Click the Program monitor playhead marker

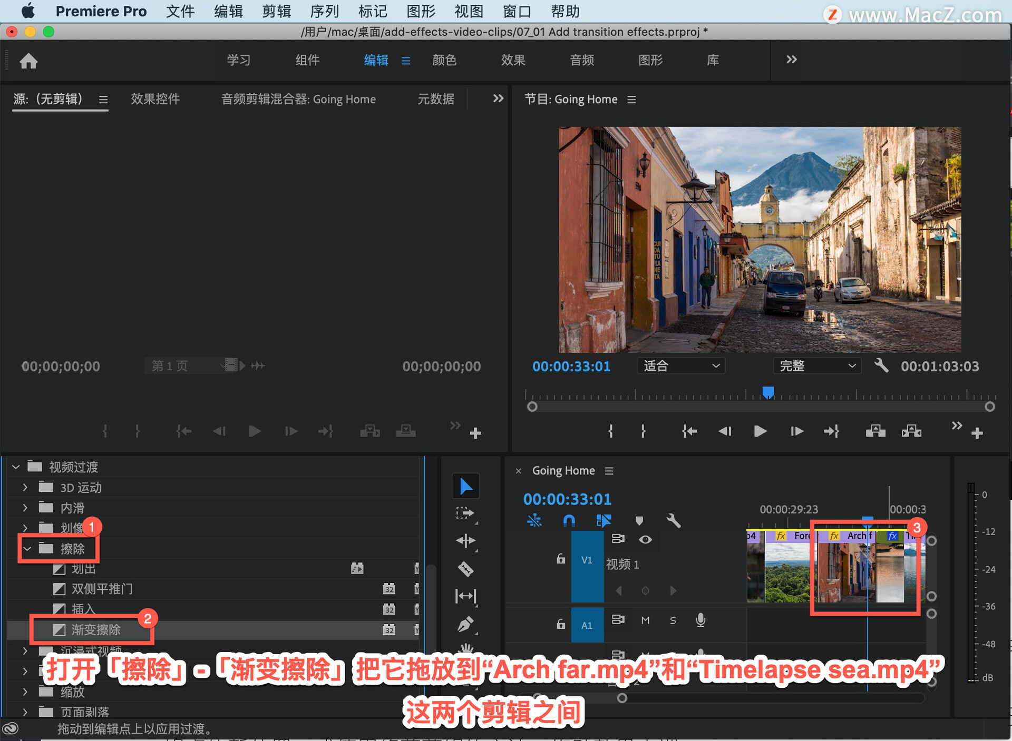(768, 392)
